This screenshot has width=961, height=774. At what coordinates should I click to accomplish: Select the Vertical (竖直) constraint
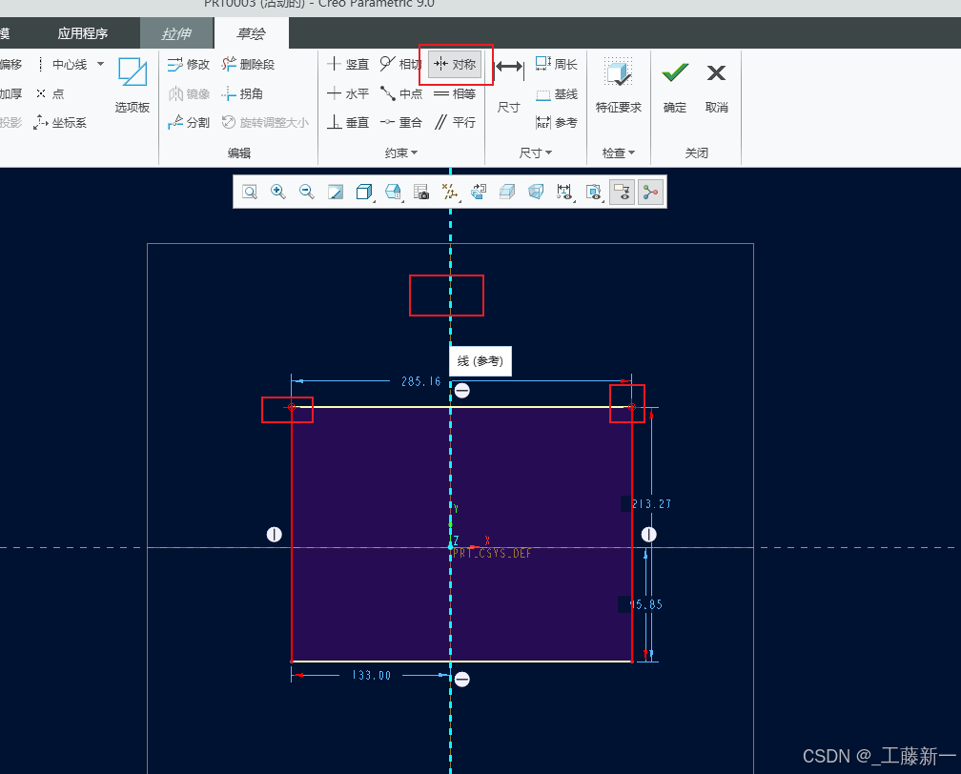[x=348, y=65]
